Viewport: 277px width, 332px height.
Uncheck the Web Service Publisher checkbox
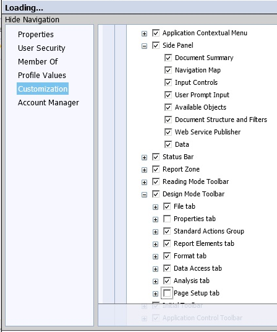point(168,132)
